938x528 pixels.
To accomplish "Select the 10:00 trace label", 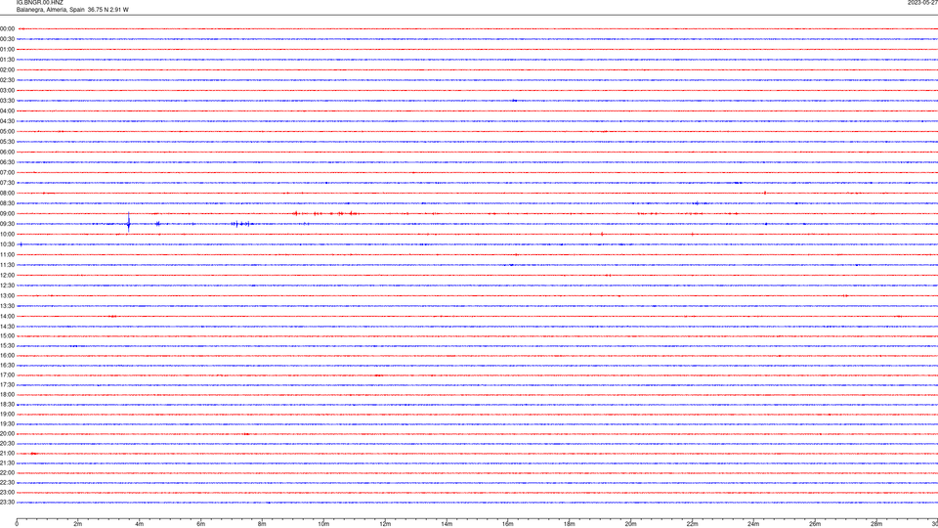I will 7,234.
